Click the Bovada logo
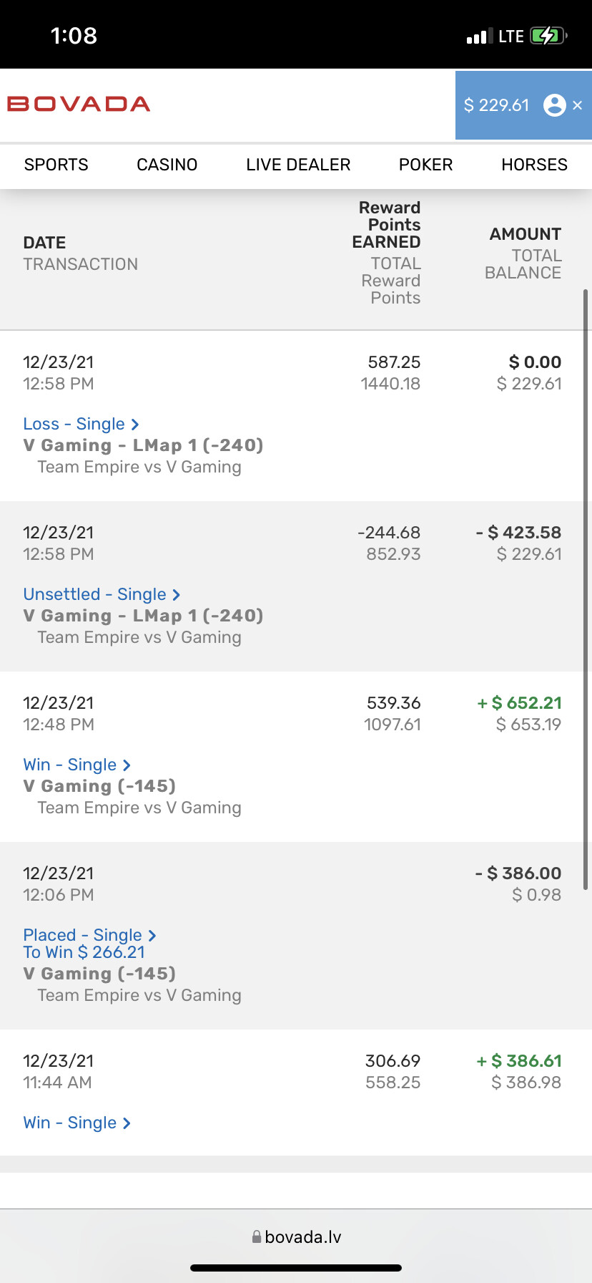Screen dimensions: 592x1283 click(79, 105)
